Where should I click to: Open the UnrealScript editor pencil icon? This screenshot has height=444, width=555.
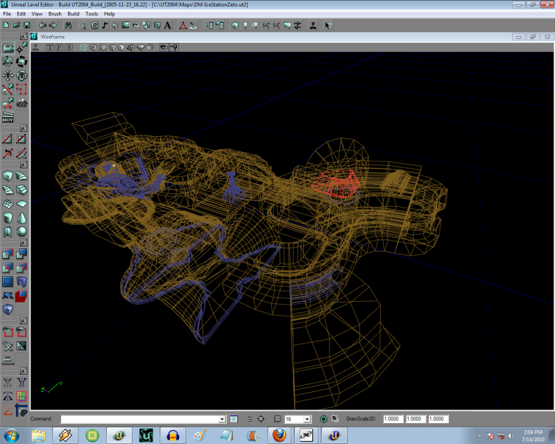pyautogui.click(x=193, y=25)
